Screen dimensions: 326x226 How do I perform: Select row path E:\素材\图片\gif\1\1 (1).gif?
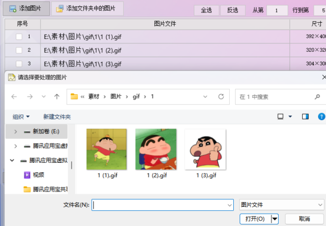pos(82,37)
